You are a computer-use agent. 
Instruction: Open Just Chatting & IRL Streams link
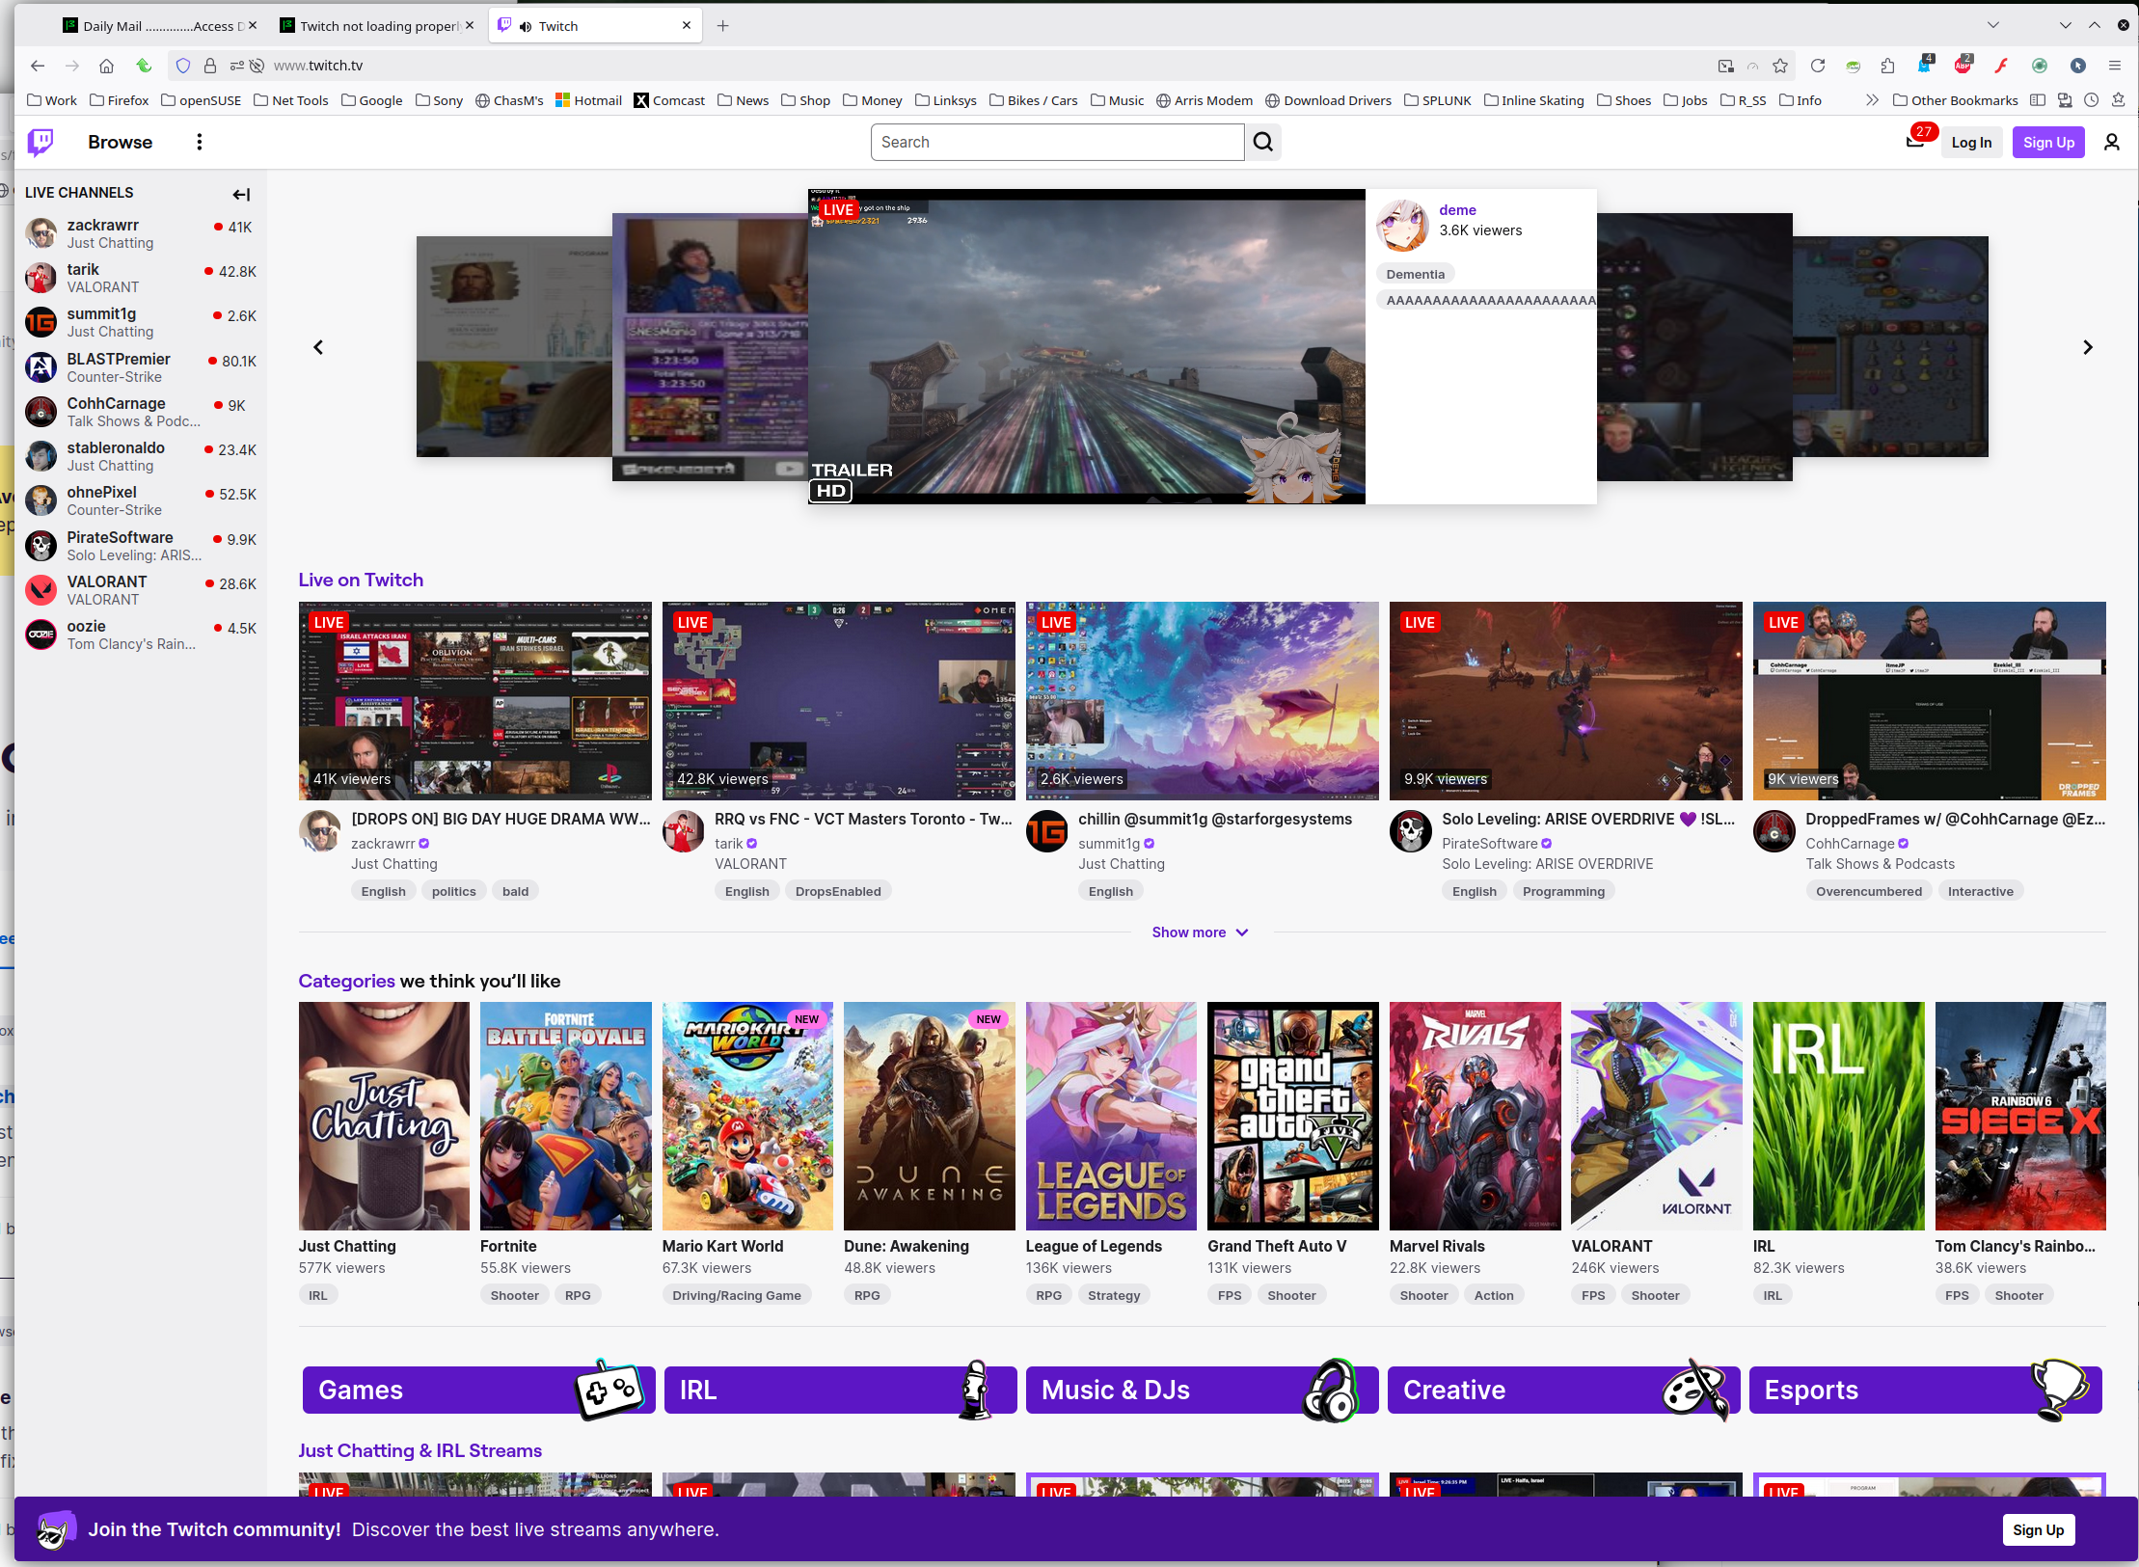click(420, 1450)
